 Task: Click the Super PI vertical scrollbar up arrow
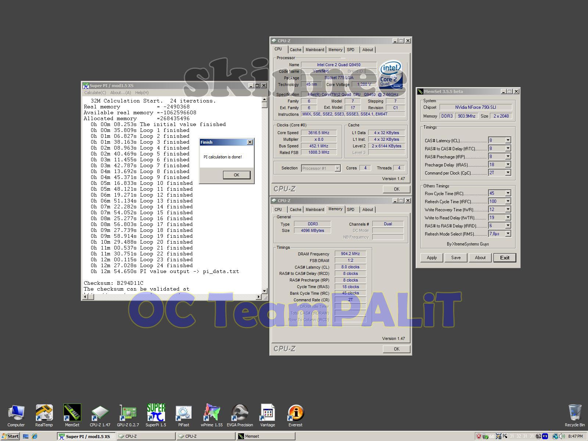tap(264, 100)
